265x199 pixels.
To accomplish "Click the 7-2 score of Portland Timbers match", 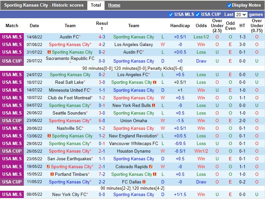I will 102,174.
